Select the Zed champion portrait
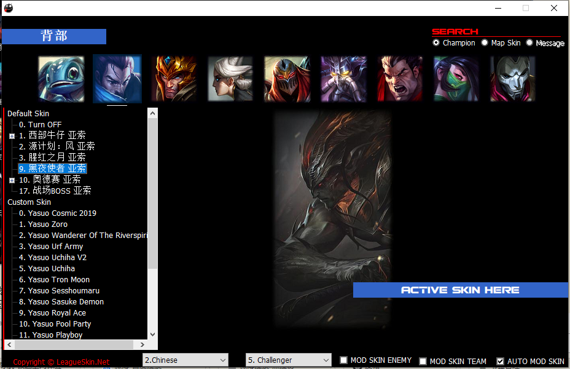This screenshot has width=570, height=369. click(287, 79)
